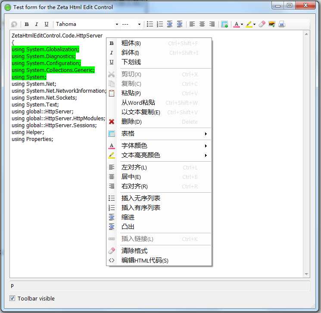Click the insert image toolbar icon
The width and height of the screenshot is (321, 313).
pos(272,24)
